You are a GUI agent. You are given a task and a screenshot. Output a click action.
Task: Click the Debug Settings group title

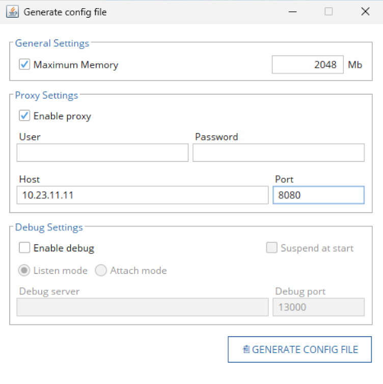point(49,227)
